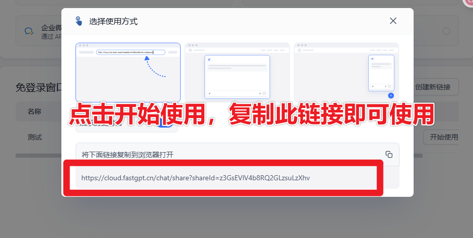Click the 选择使用方式 dialog title
The image size is (473, 238).
pyautogui.click(x=113, y=22)
